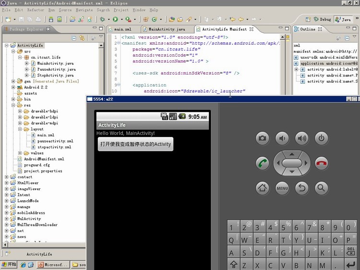Expand the values folder
Viewport: 360px width, 270px height.
click(20, 153)
